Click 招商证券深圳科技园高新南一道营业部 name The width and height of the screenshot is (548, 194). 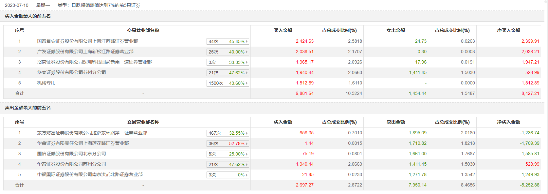[x=94, y=62]
